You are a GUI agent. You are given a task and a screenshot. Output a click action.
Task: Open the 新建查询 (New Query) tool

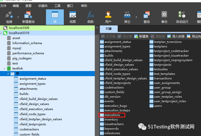(28, 17)
